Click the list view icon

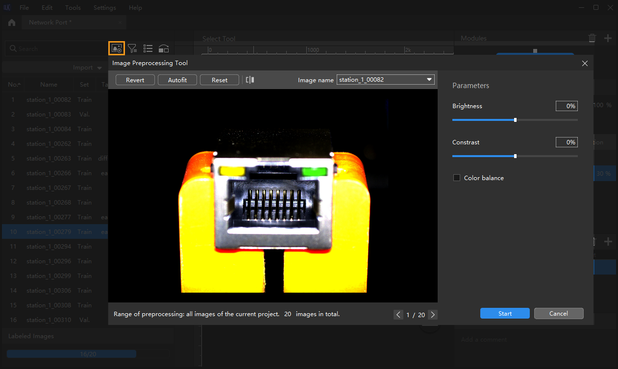point(148,48)
